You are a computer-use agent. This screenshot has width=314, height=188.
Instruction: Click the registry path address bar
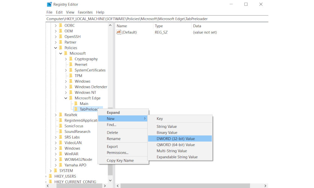pos(157,19)
